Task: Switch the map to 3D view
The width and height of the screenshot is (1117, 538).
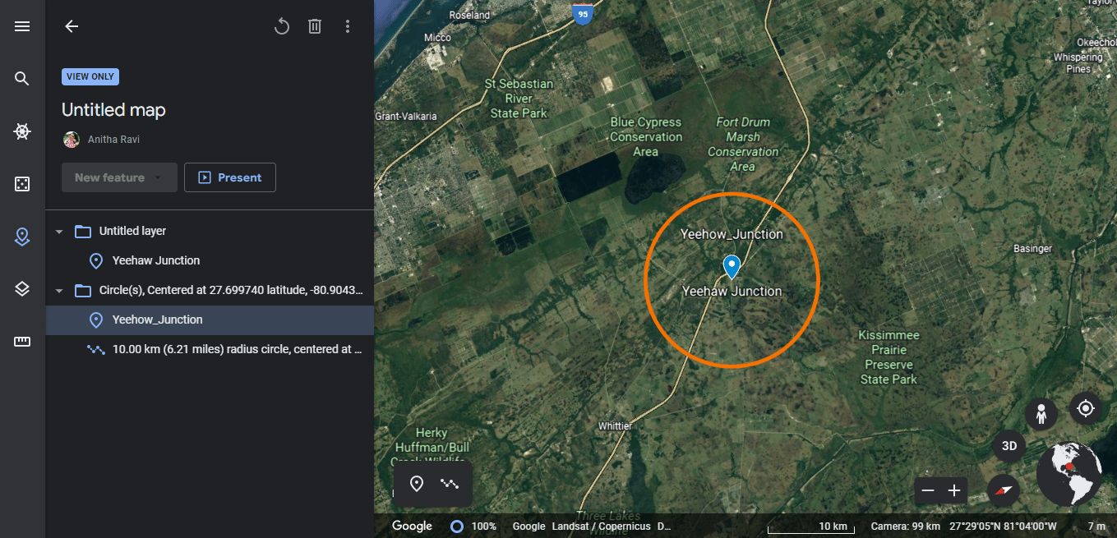Action: 1009,446
